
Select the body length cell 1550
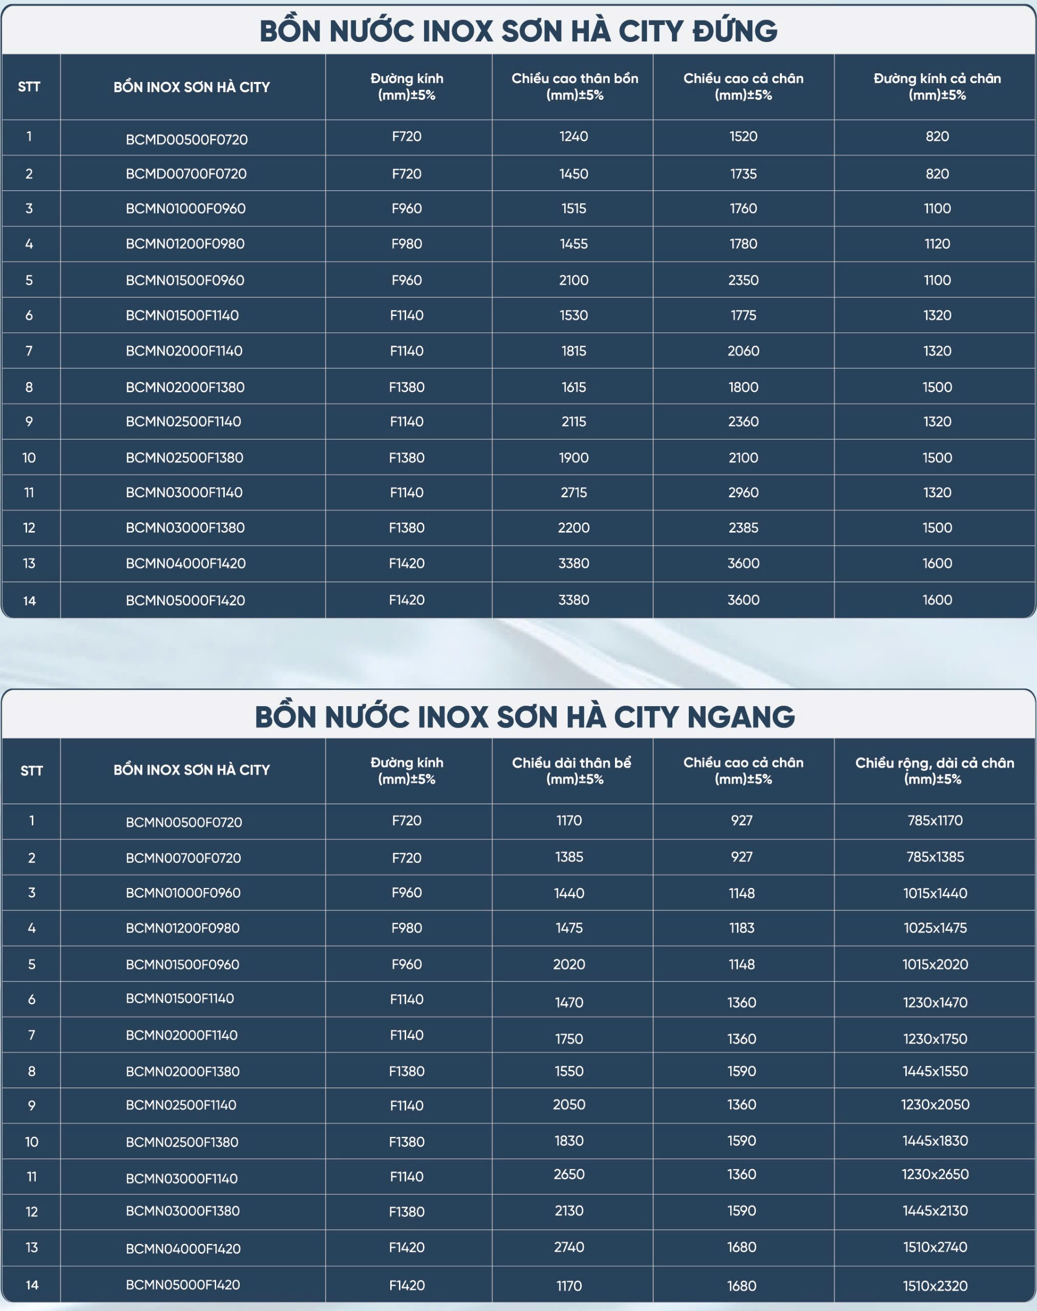point(569,1071)
